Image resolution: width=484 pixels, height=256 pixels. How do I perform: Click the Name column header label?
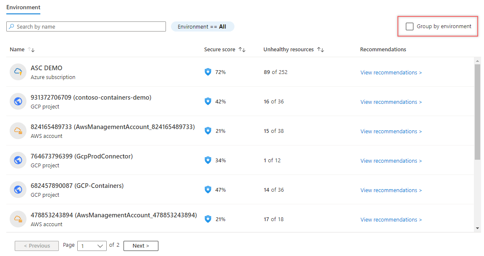(x=17, y=50)
